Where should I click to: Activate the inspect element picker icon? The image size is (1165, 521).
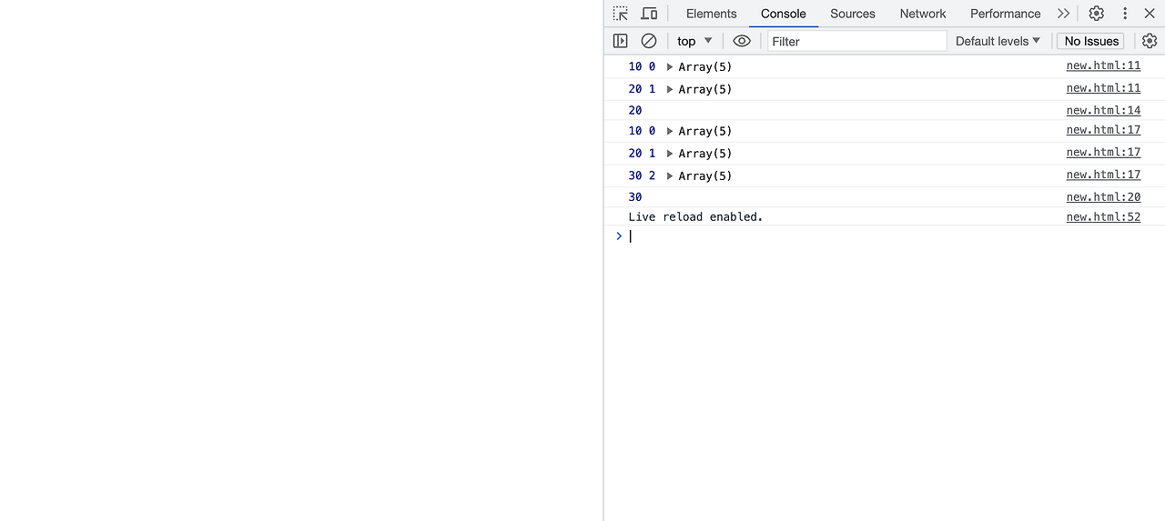click(x=620, y=14)
